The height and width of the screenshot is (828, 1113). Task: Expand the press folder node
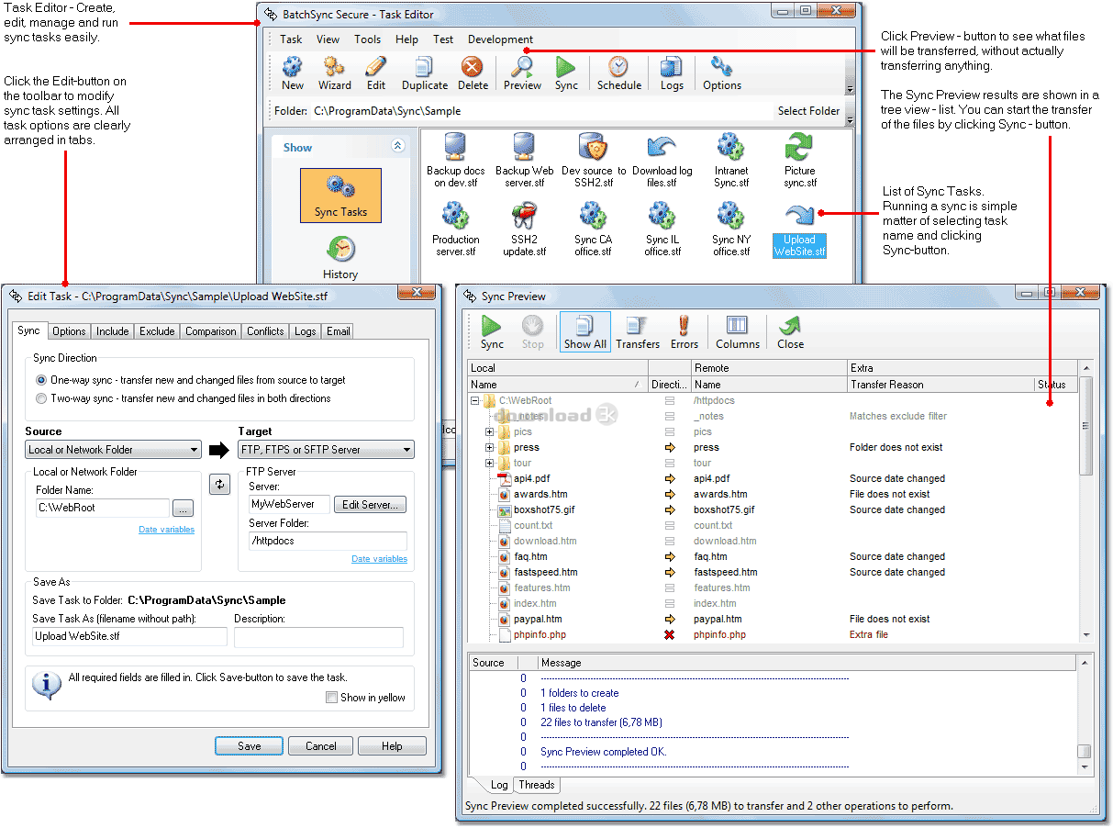[490, 447]
